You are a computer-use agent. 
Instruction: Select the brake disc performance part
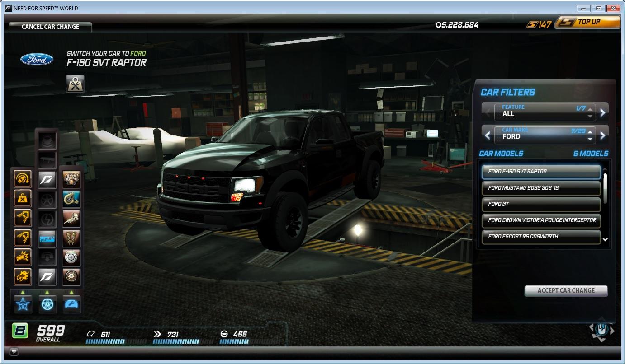71,257
